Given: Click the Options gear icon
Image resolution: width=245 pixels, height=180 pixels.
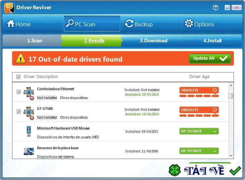Looking at the screenshot, I should coord(189,24).
